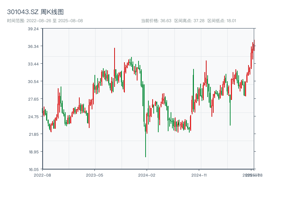282x211 pixels.
Task: Click the current price label 当前价格: 36.63
Action: coord(156,21)
